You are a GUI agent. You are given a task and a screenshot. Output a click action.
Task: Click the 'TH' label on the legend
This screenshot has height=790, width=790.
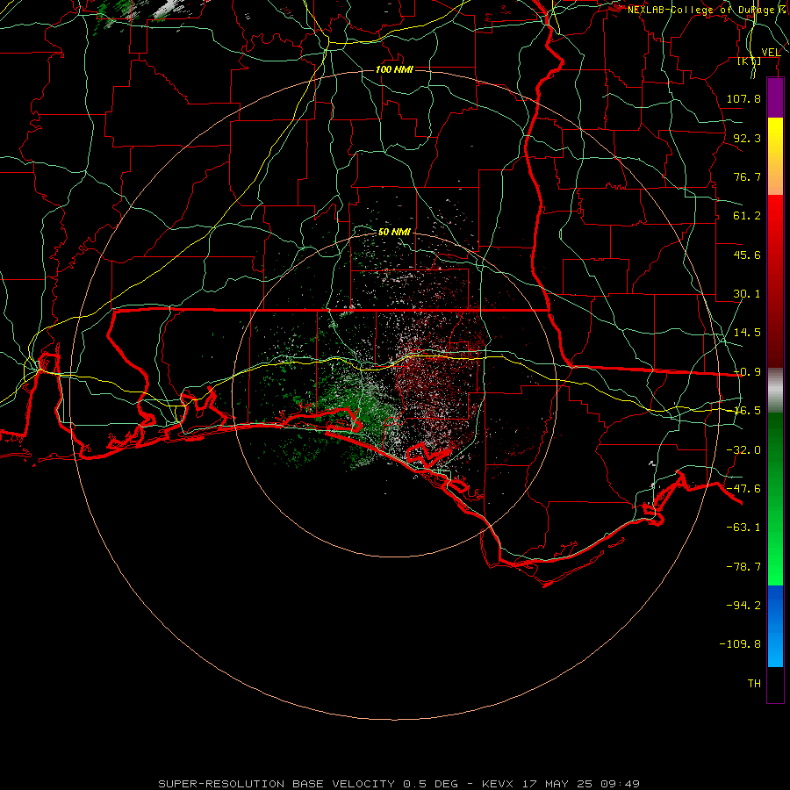pyautogui.click(x=754, y=684)
